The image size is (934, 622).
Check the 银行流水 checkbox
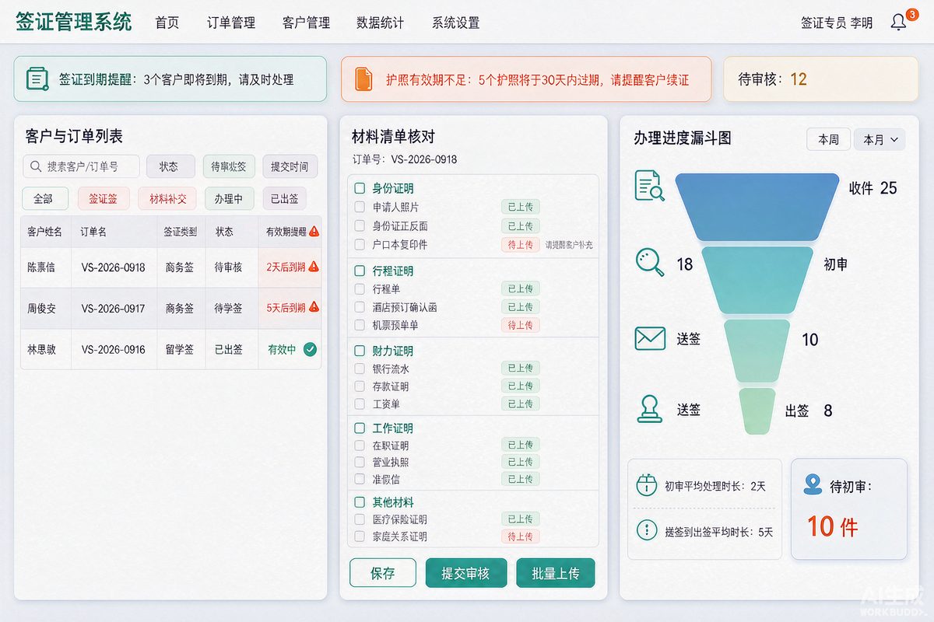pos(360,368)
